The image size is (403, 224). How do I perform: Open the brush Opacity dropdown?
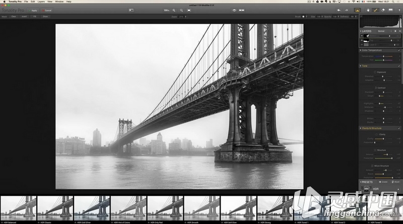point(338,17)
